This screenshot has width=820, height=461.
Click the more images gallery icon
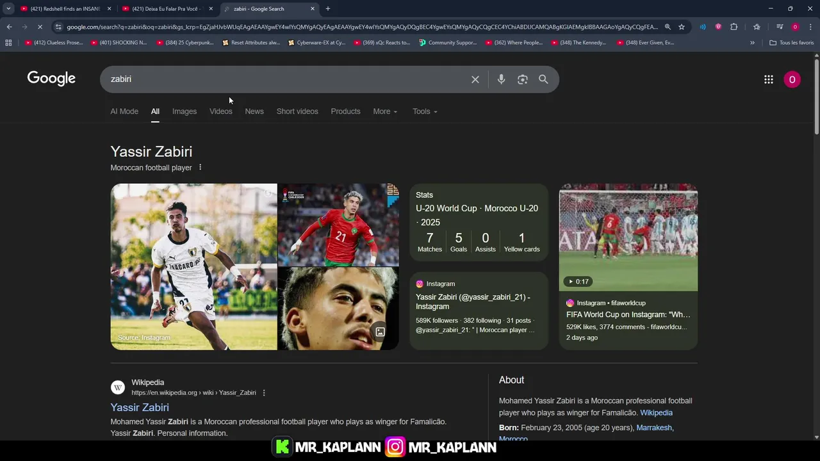(380, 332)
